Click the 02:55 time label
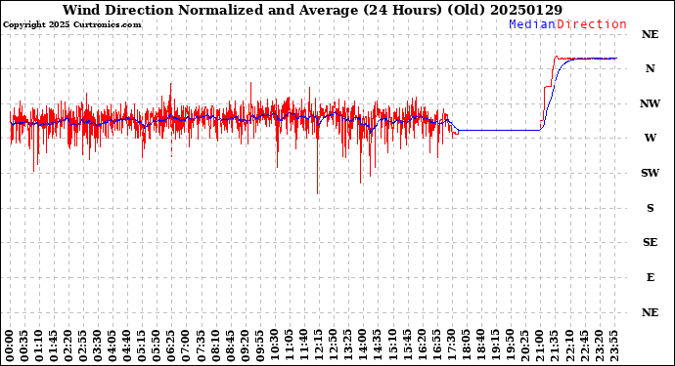Screen dimensions: 675x366 point(83,346)
